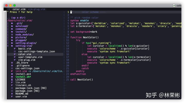Screen dimensions: 185x103
Task: Click the node_modules folder icon
Action: coord(12,34)
